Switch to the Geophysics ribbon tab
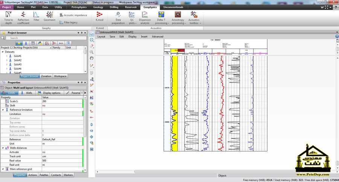 [x=150, y=7]
